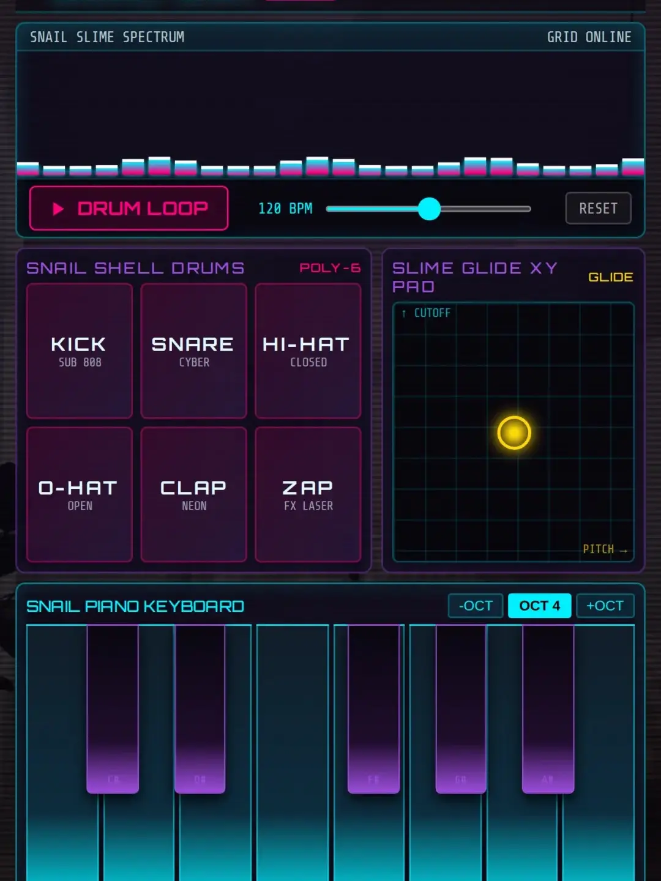
Task: Click the GRID ONLINE status text
Action: pos(589,37)
